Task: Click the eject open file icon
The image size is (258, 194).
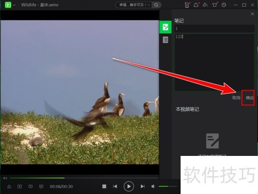Action: (9, 186)
